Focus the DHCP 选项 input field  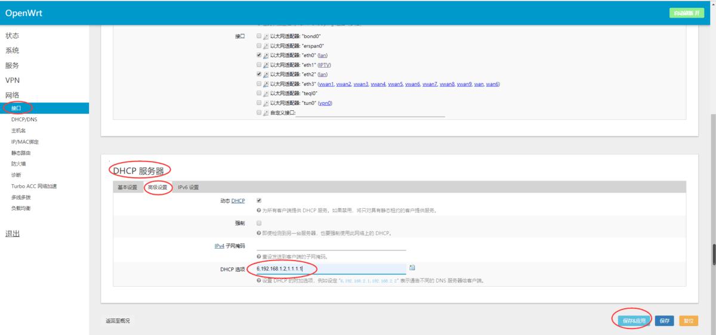coord(331,269)
